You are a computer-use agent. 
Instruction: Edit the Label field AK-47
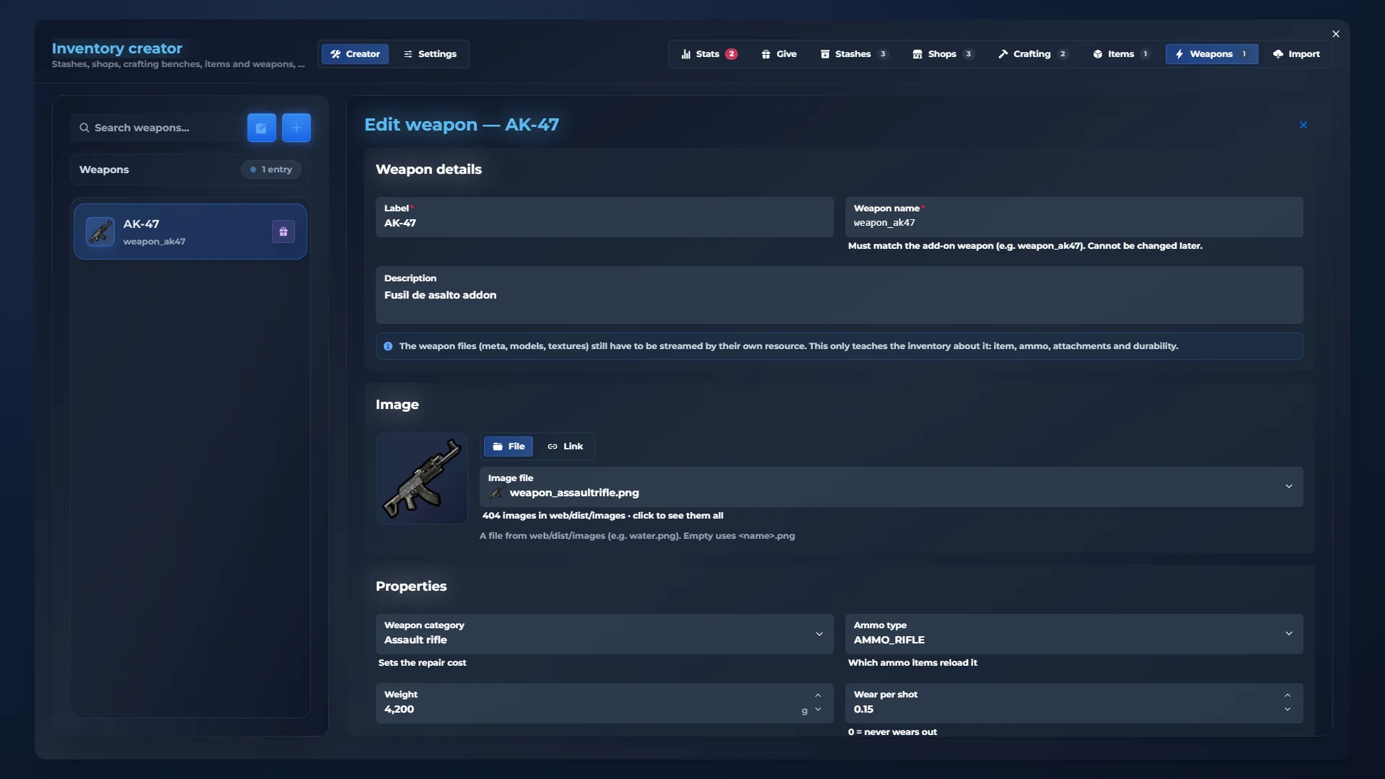(x=604, y=217)
